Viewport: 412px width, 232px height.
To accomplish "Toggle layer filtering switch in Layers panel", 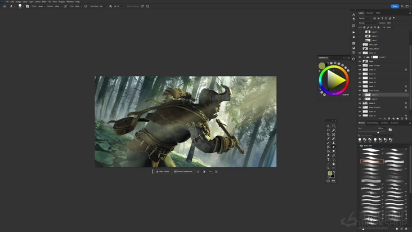I will (x=394, y=18).
